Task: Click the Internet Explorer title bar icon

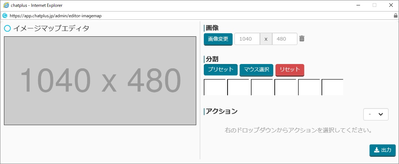Action: pos(6,5)
